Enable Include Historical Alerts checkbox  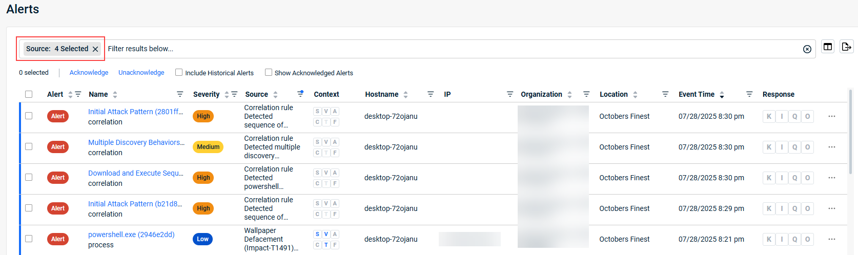(x=179, y=73)
